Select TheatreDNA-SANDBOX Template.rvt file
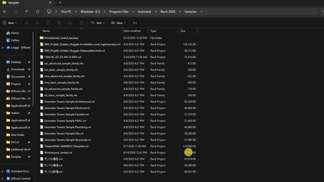324x182 pixels. click(66, 146)
